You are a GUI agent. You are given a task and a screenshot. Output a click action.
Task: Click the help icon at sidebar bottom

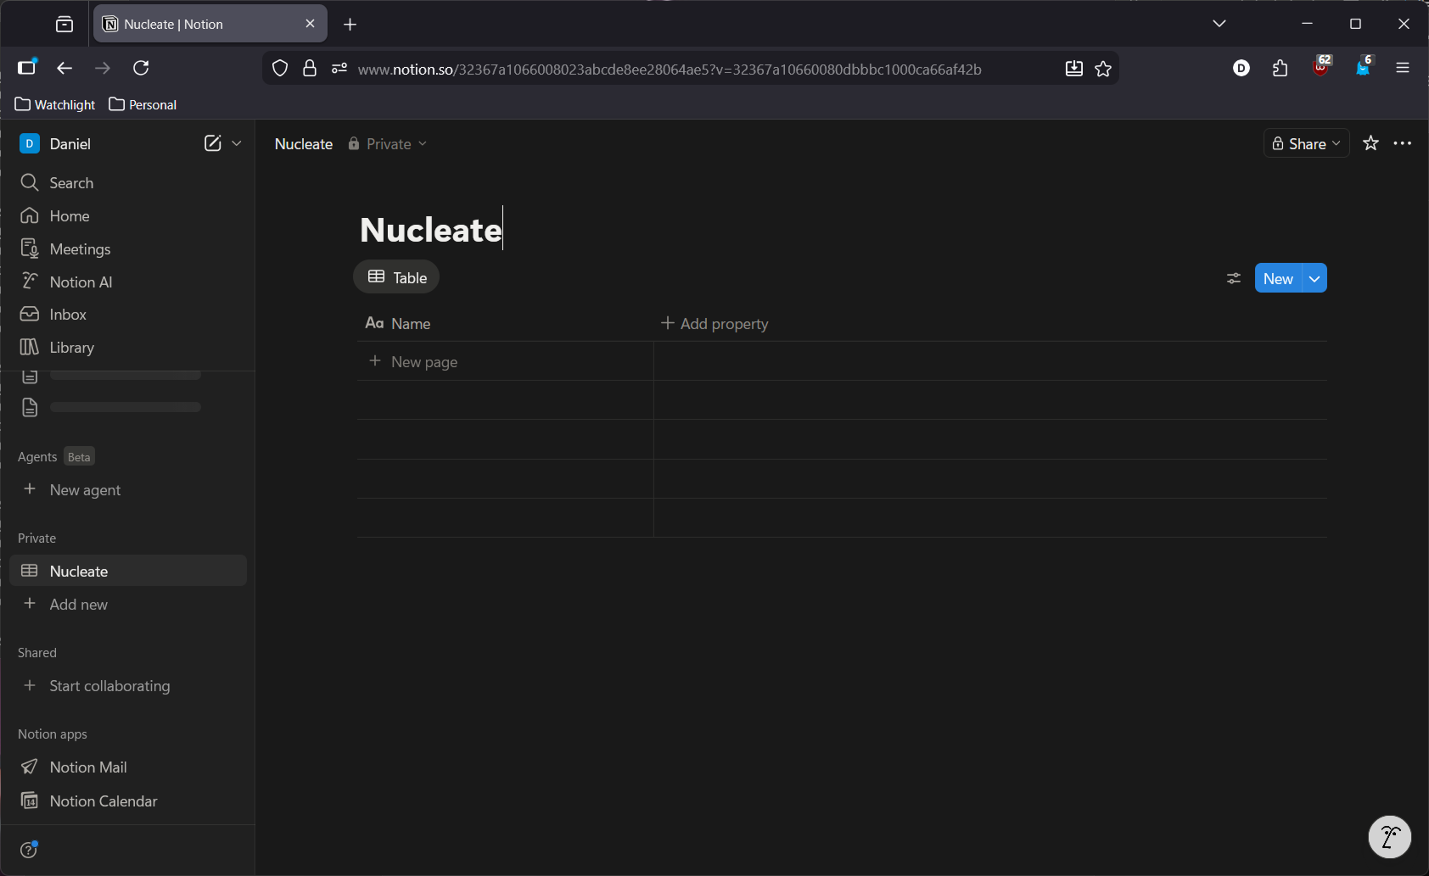28,849
